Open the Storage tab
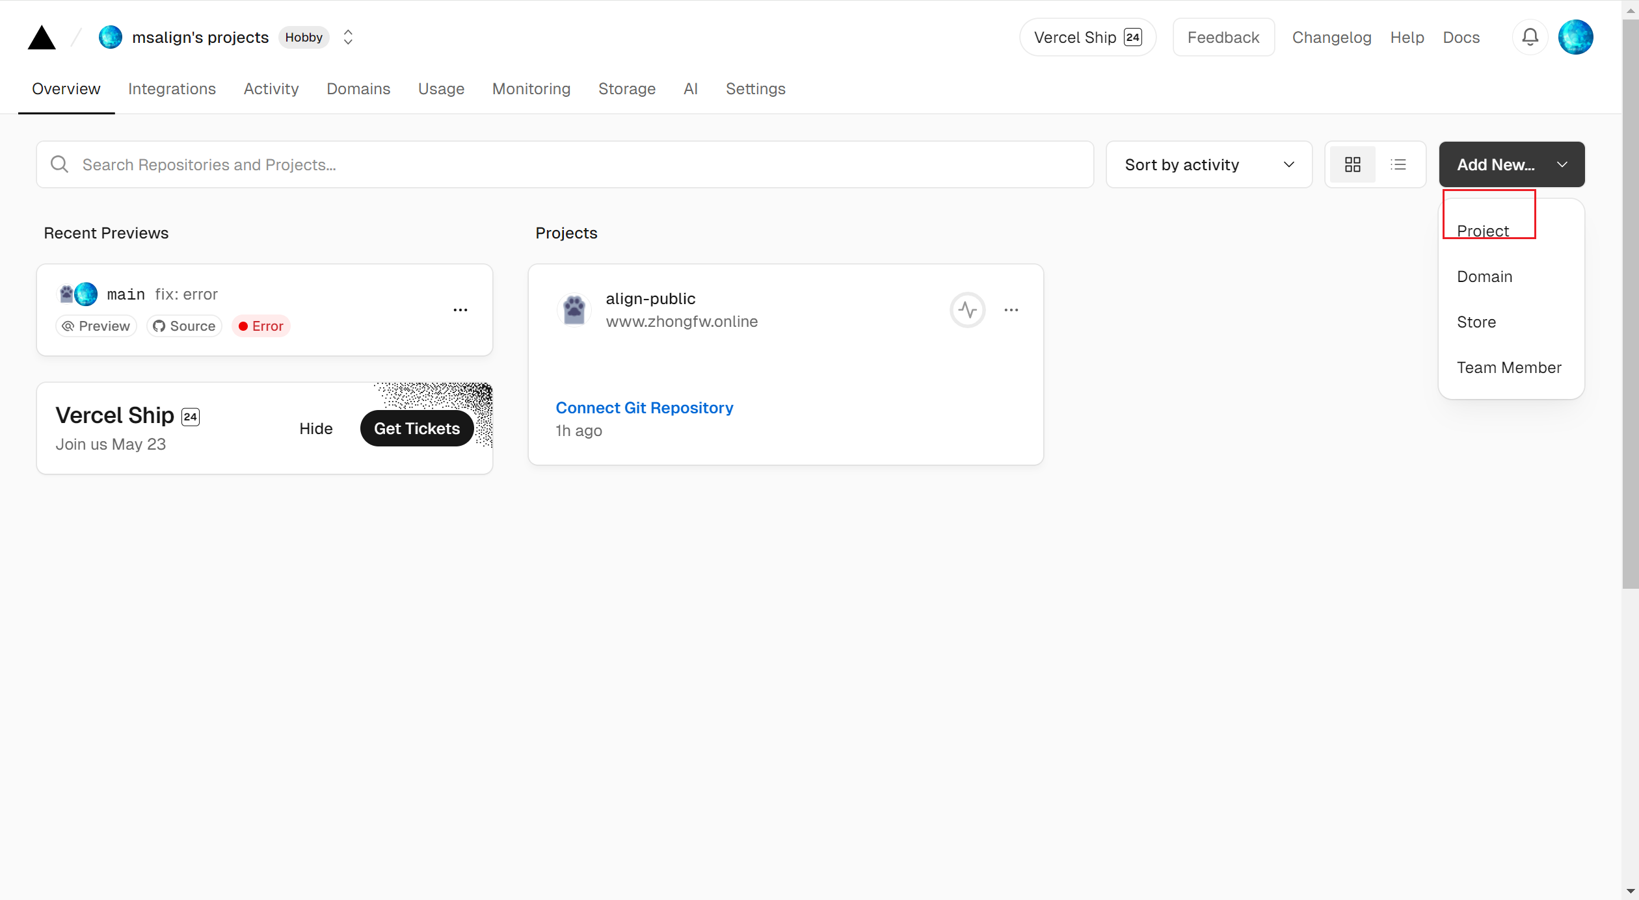The image size is (1639, 900). coord(627,88)
